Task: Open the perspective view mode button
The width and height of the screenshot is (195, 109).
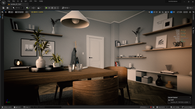Action: click(11, 12)
